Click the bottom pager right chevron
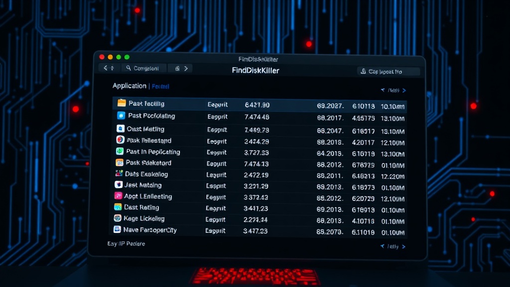Image resolution: width=510 pixels, height=287 pixels. click(403, 246)
